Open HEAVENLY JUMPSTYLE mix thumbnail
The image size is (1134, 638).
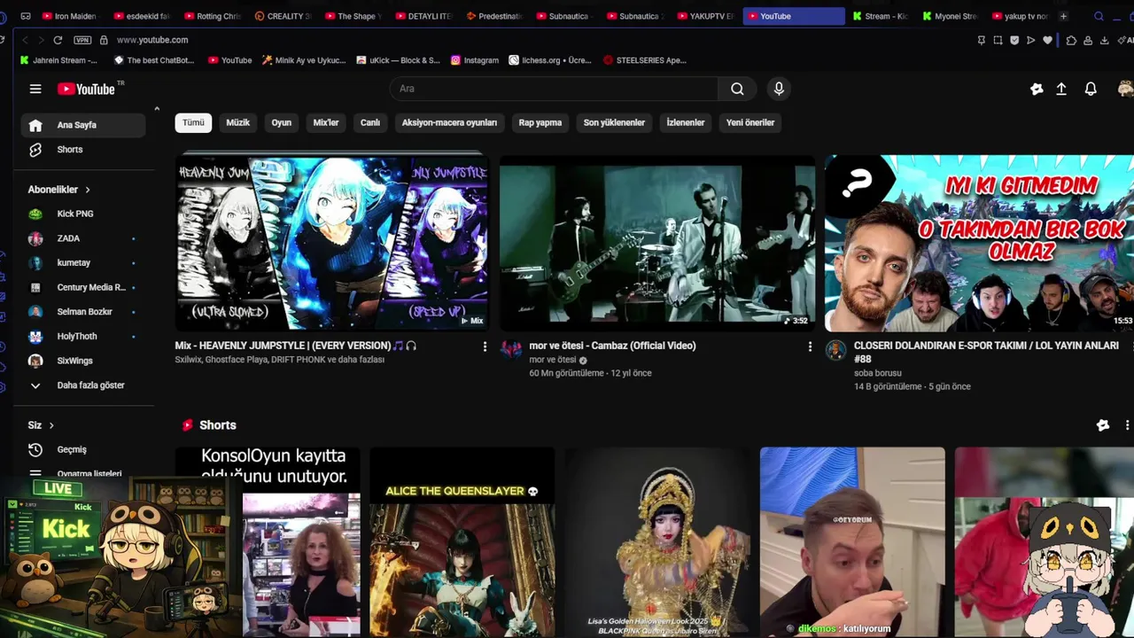pyautogui.click(x=331, y=243)
